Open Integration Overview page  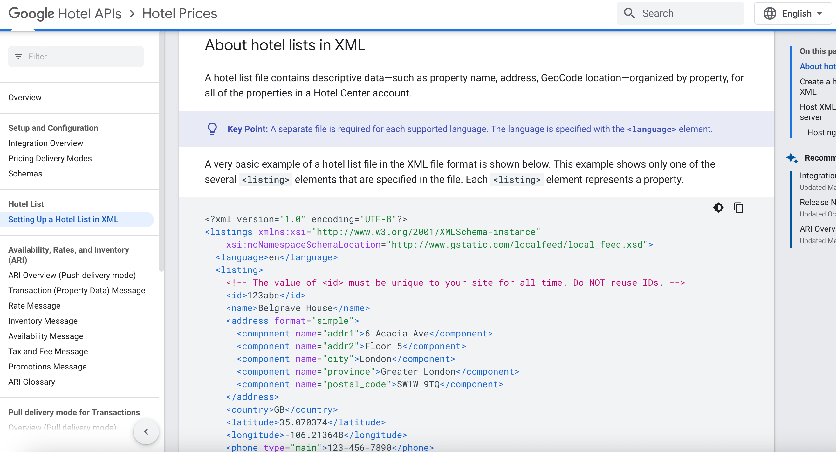[x=46, y=143]
